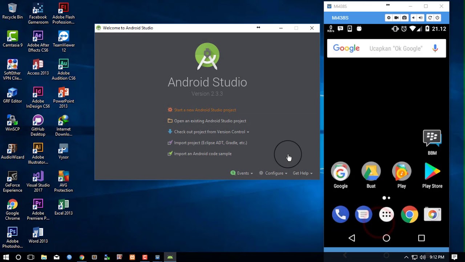
Task: Click the Google search input field
Action: [x=395, y=48]
